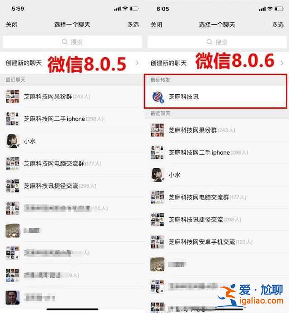Click the search magnifier icon in left panel
The image size is (289, 313).
(x=65, y=42)
